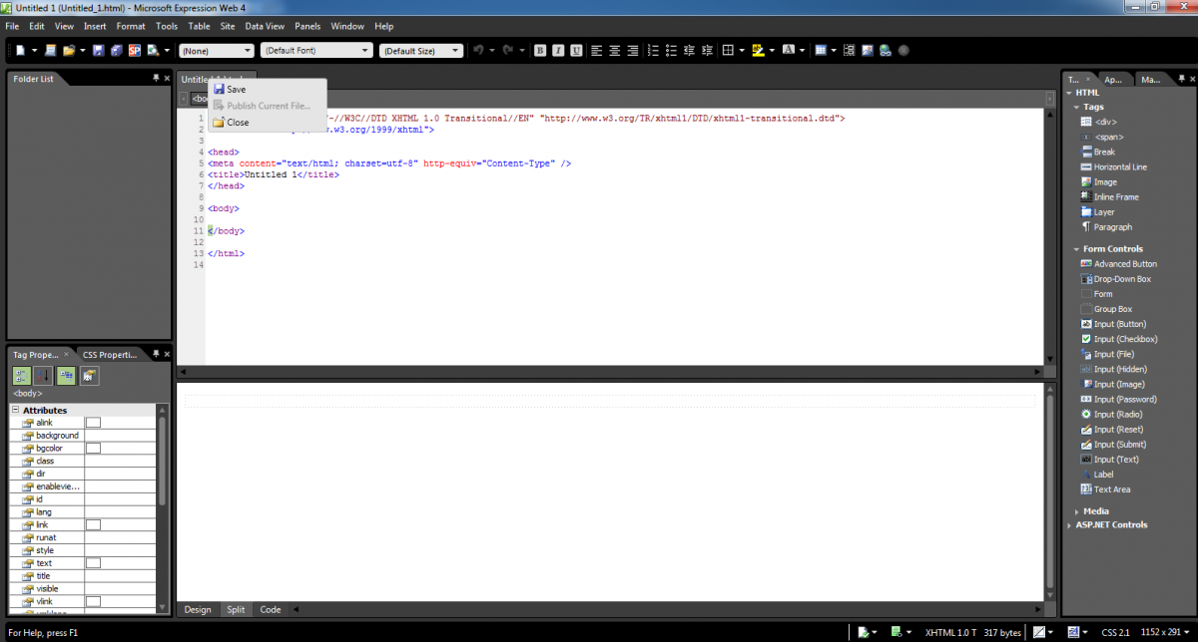Click the Font Color A icon

click(x=788, y=50)
